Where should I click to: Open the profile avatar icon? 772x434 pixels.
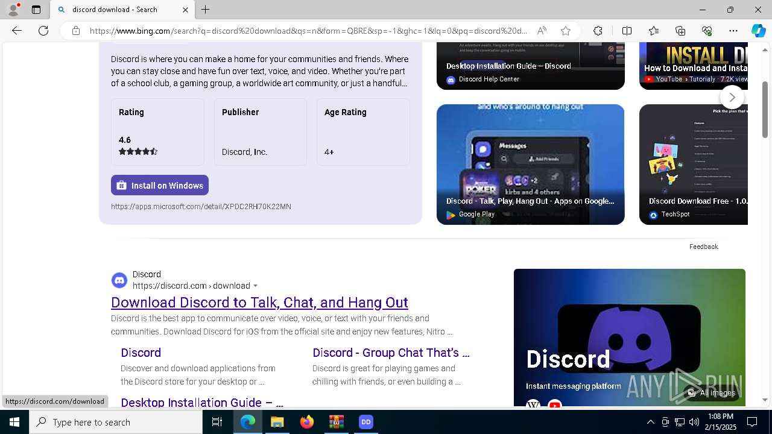click(13, 10)
